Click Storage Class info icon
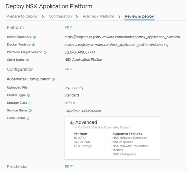This screenshot has width=187, height=172. pos(30,103)
